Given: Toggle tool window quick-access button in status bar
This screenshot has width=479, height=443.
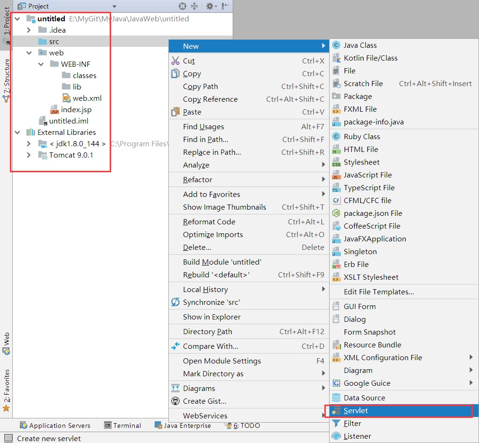Looking at the screenshot, I should click(8, 439).
